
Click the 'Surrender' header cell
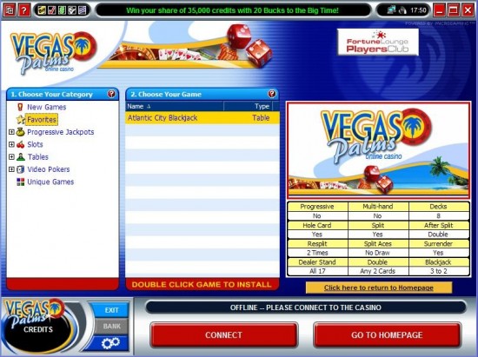pyautogui.click(x=438, y=244)
